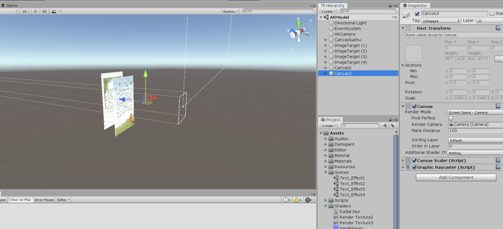Open the Layer dropdown showing UI
503x229 pixels.
[x=490, y=21]
